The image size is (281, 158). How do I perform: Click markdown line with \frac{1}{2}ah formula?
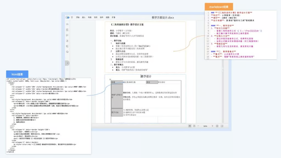[238, 31]
